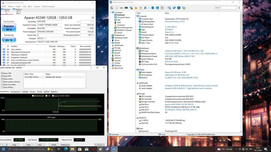The width and height of the screenshot is (271, 152).
Task: Click the Search field in AIDA64
Action: click(x=226, y=8)
